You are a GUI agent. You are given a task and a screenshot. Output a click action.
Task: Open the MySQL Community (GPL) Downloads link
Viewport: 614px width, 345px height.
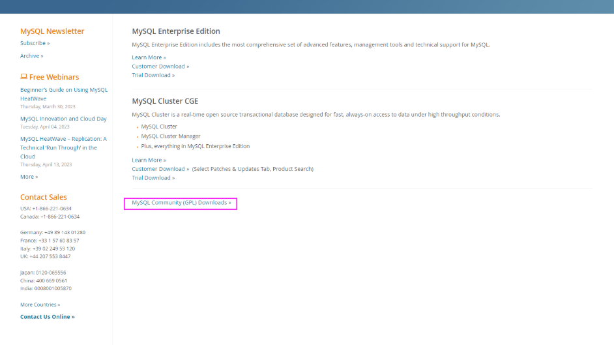(181, 203)
